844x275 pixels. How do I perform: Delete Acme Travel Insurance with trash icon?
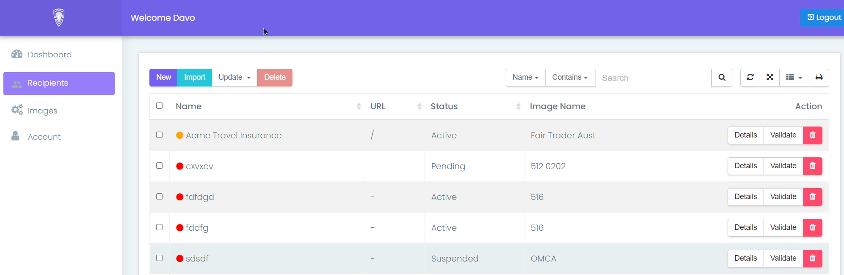coord(813,135)
